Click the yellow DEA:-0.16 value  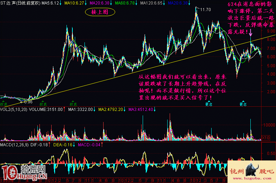[x=63, y=145]
